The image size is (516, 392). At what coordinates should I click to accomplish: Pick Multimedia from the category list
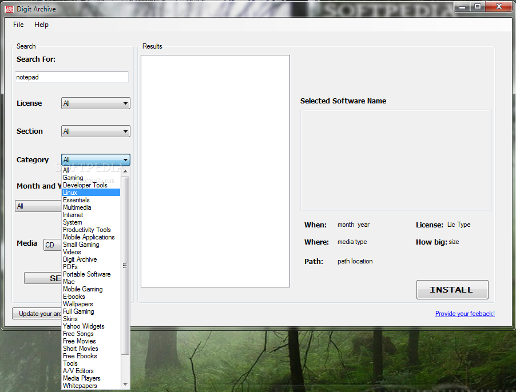[91, 207]
